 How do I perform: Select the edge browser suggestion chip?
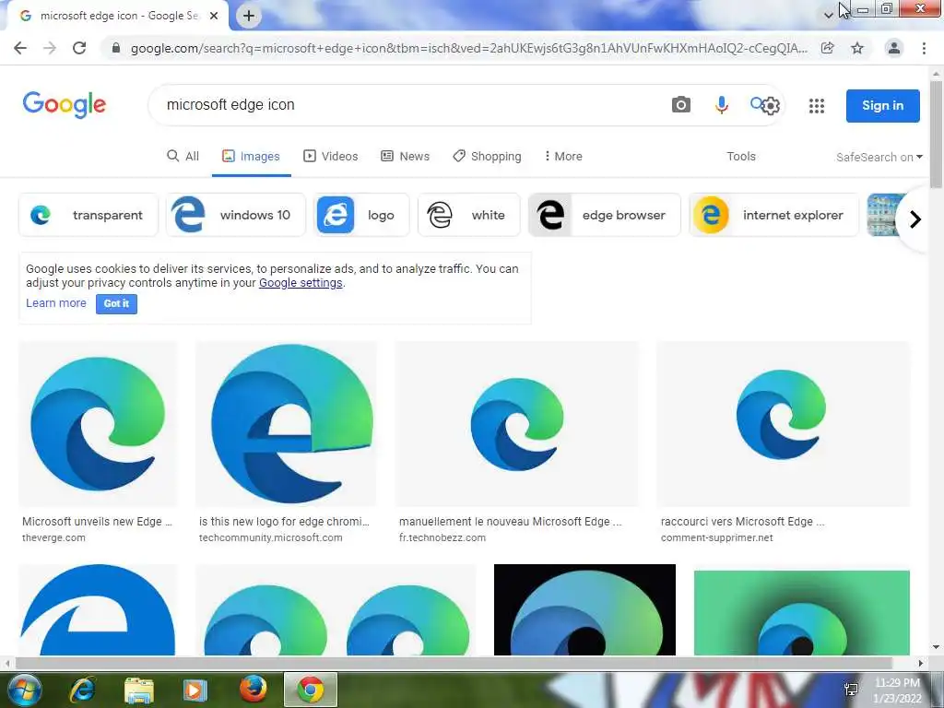(x=605, y=215)
